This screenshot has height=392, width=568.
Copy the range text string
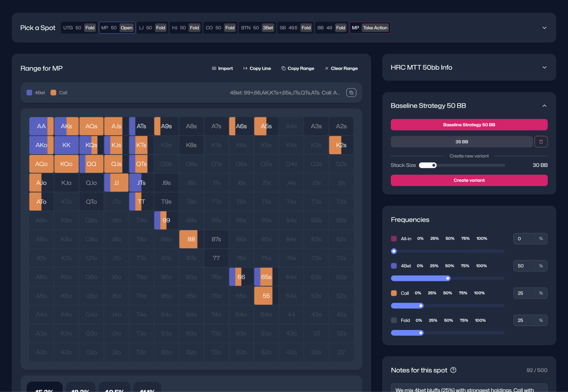coord(351,93)
